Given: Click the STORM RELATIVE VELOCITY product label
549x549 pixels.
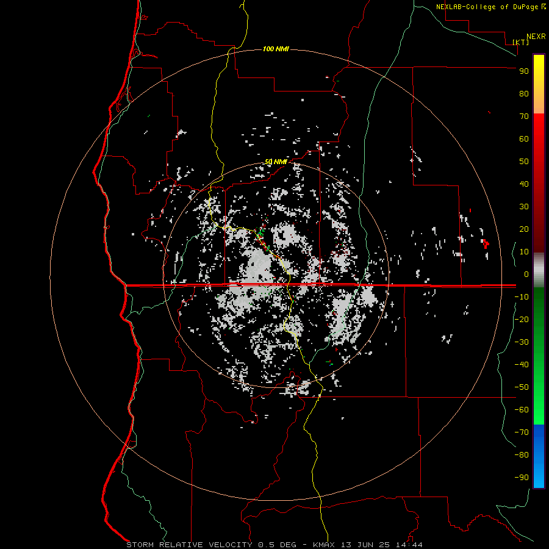Looking at the screenshot, I should (x=189, y=545).
